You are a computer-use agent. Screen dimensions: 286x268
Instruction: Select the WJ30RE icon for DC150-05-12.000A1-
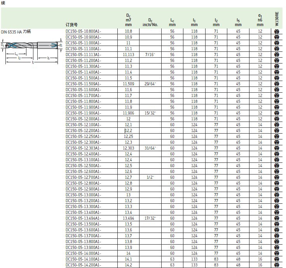[x=277, y=119]
